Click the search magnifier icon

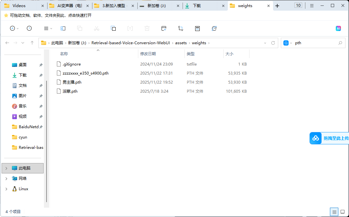pos(340,43)
